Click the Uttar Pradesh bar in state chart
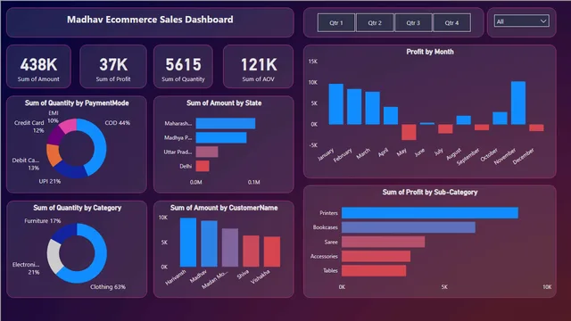The height and width of the screenshot is (321, 571). point(207,152)
